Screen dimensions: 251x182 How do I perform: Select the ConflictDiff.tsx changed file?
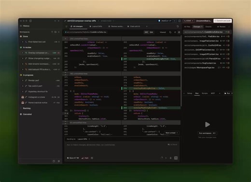[207, 45]
